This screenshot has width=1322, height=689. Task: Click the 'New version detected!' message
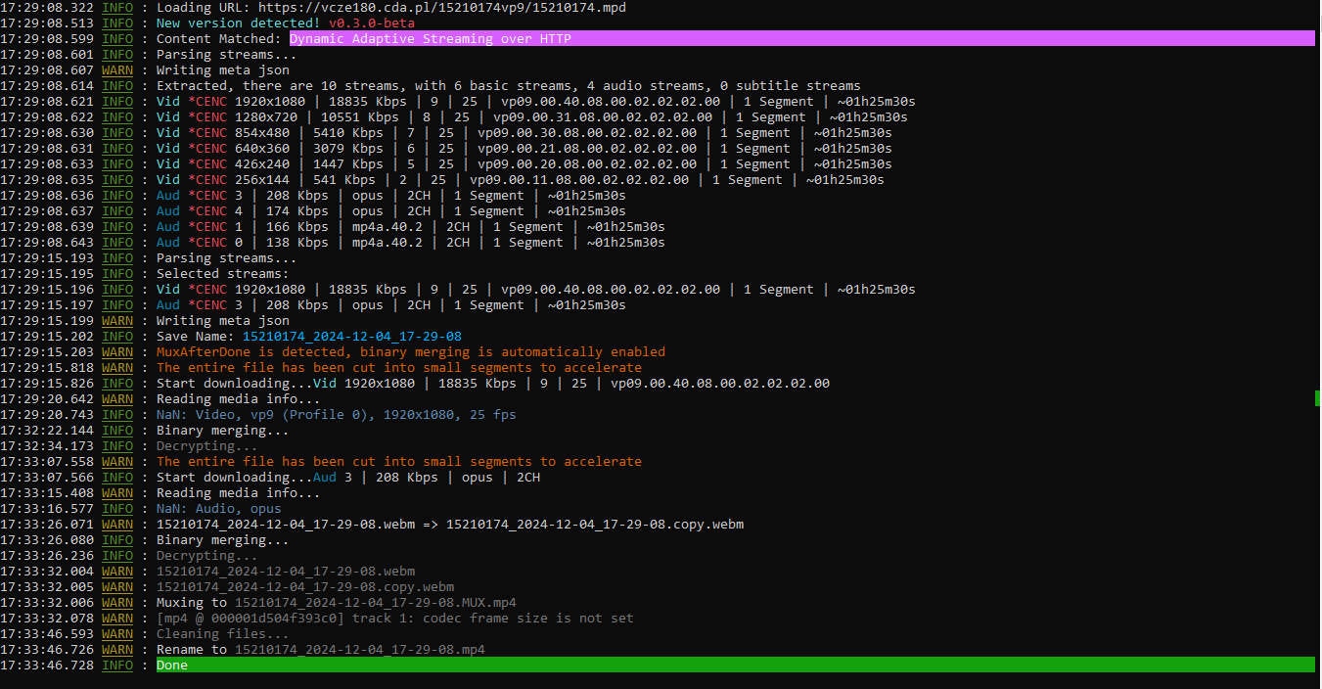pos(239,23)
